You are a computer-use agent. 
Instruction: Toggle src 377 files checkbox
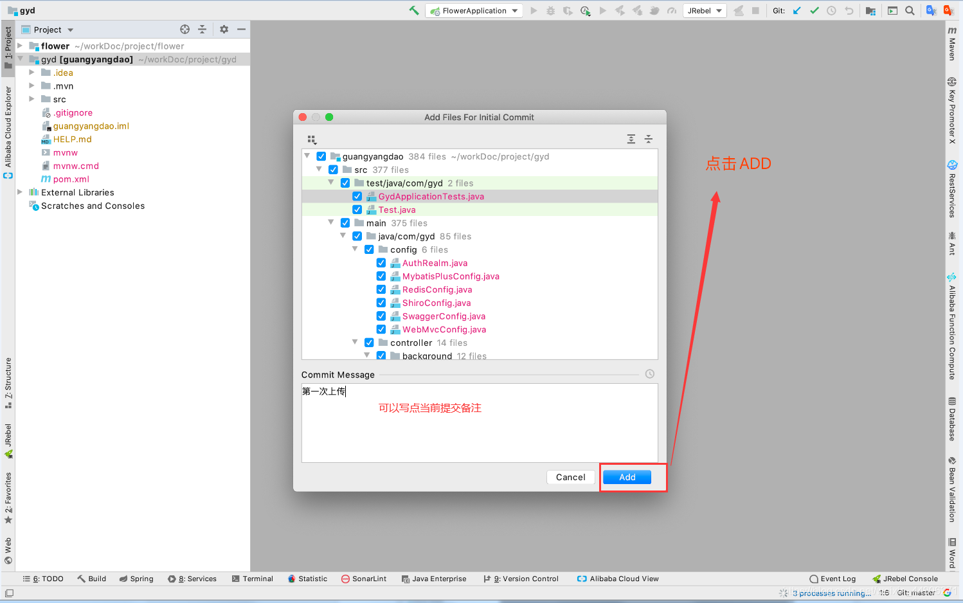coord(333,170)
